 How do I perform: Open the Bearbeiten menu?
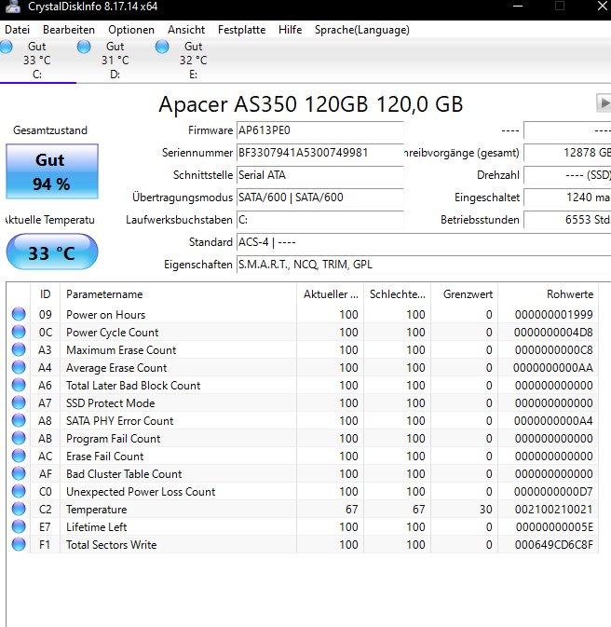(69, 30)
